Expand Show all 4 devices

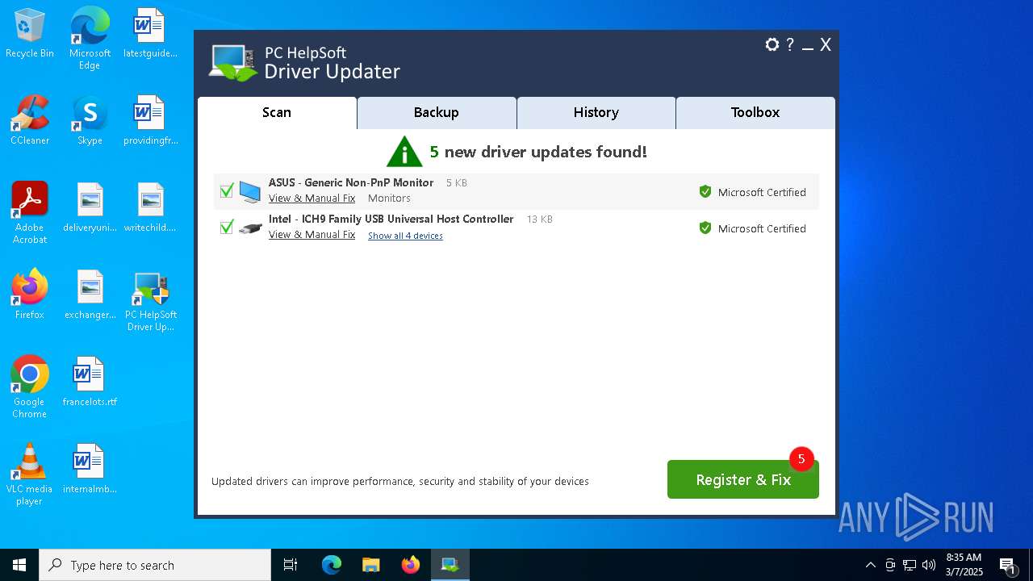[x=405, y=236]
